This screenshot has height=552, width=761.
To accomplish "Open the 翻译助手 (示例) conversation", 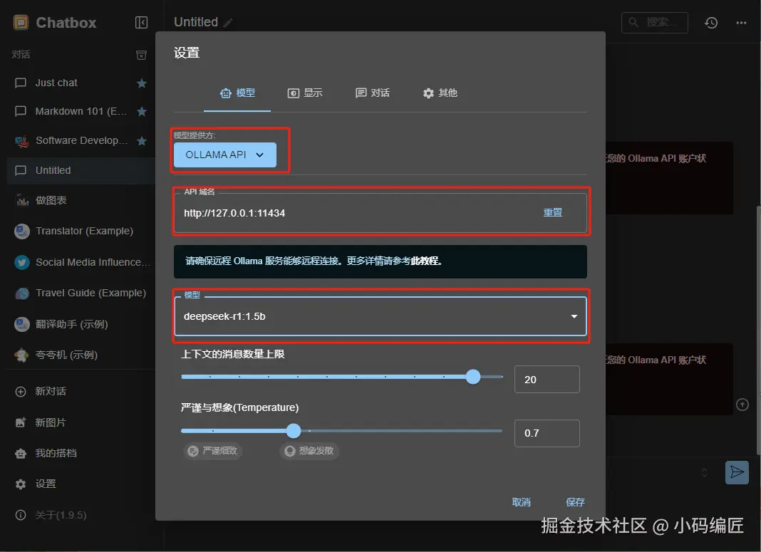I will (x=81, y=324).
